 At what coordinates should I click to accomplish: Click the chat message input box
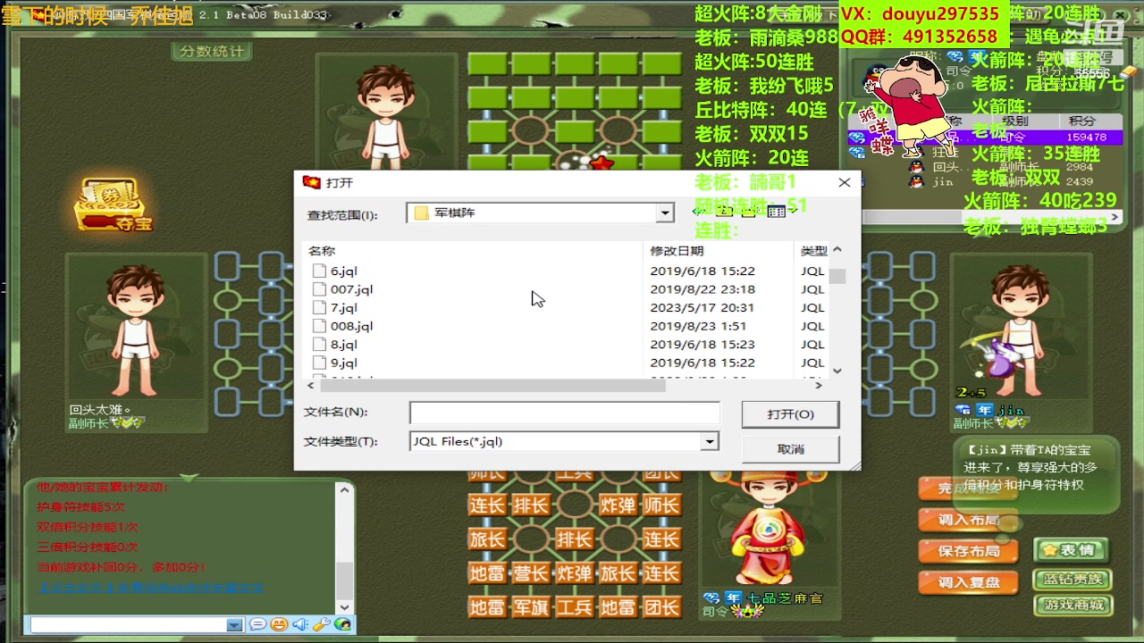coord(129,625)
